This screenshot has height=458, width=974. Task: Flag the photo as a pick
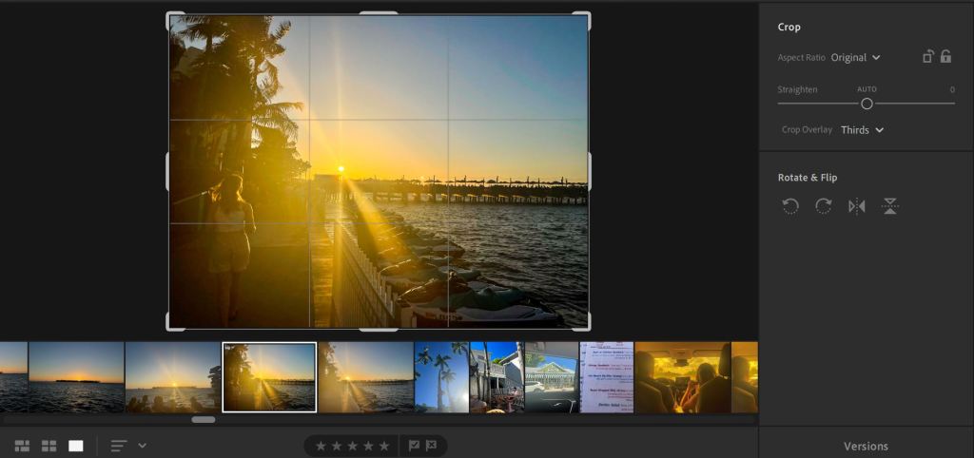414,446
